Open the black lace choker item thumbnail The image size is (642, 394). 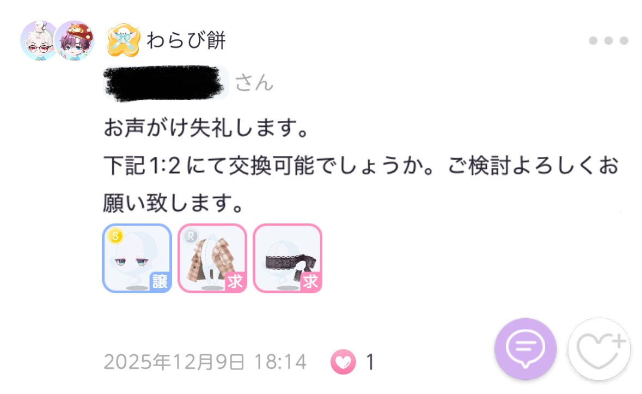coord(288,258)
